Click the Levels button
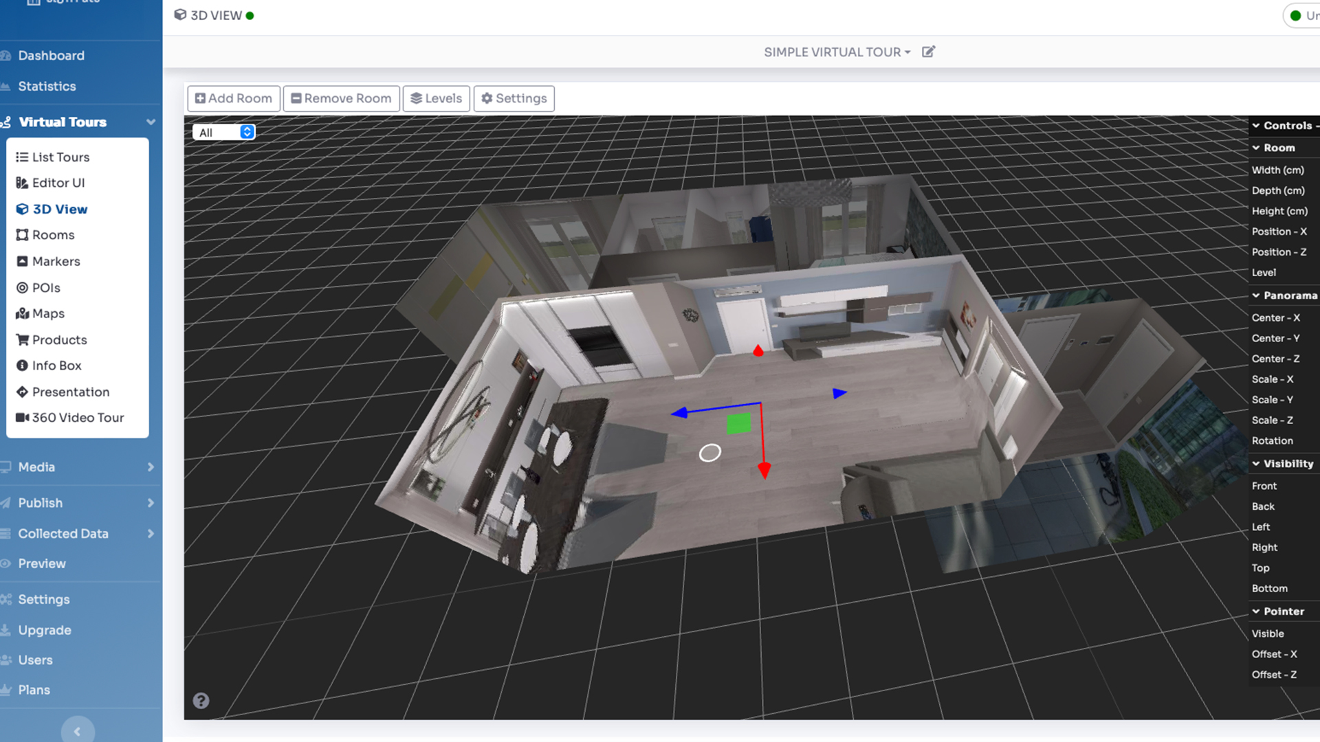1320x742 pixels. [x=436, y=98]
